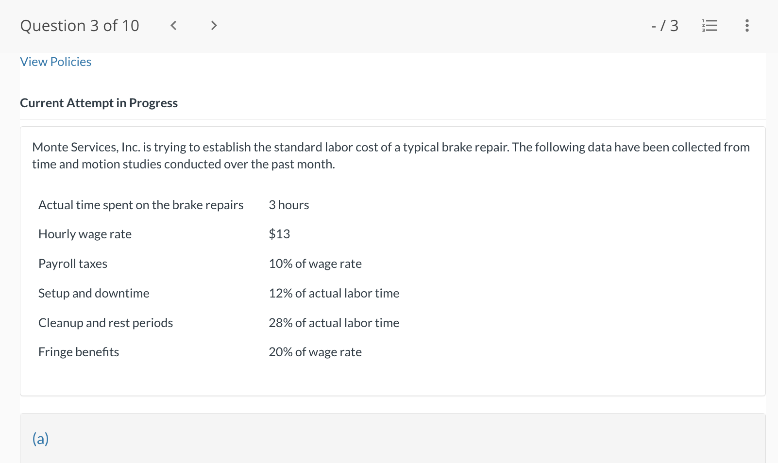Expand part (a) section header
The height and width of the screenshot is (463, 778).
tap(41, 439)
